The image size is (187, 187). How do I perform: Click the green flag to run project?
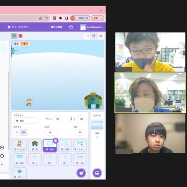pos(14,36)
